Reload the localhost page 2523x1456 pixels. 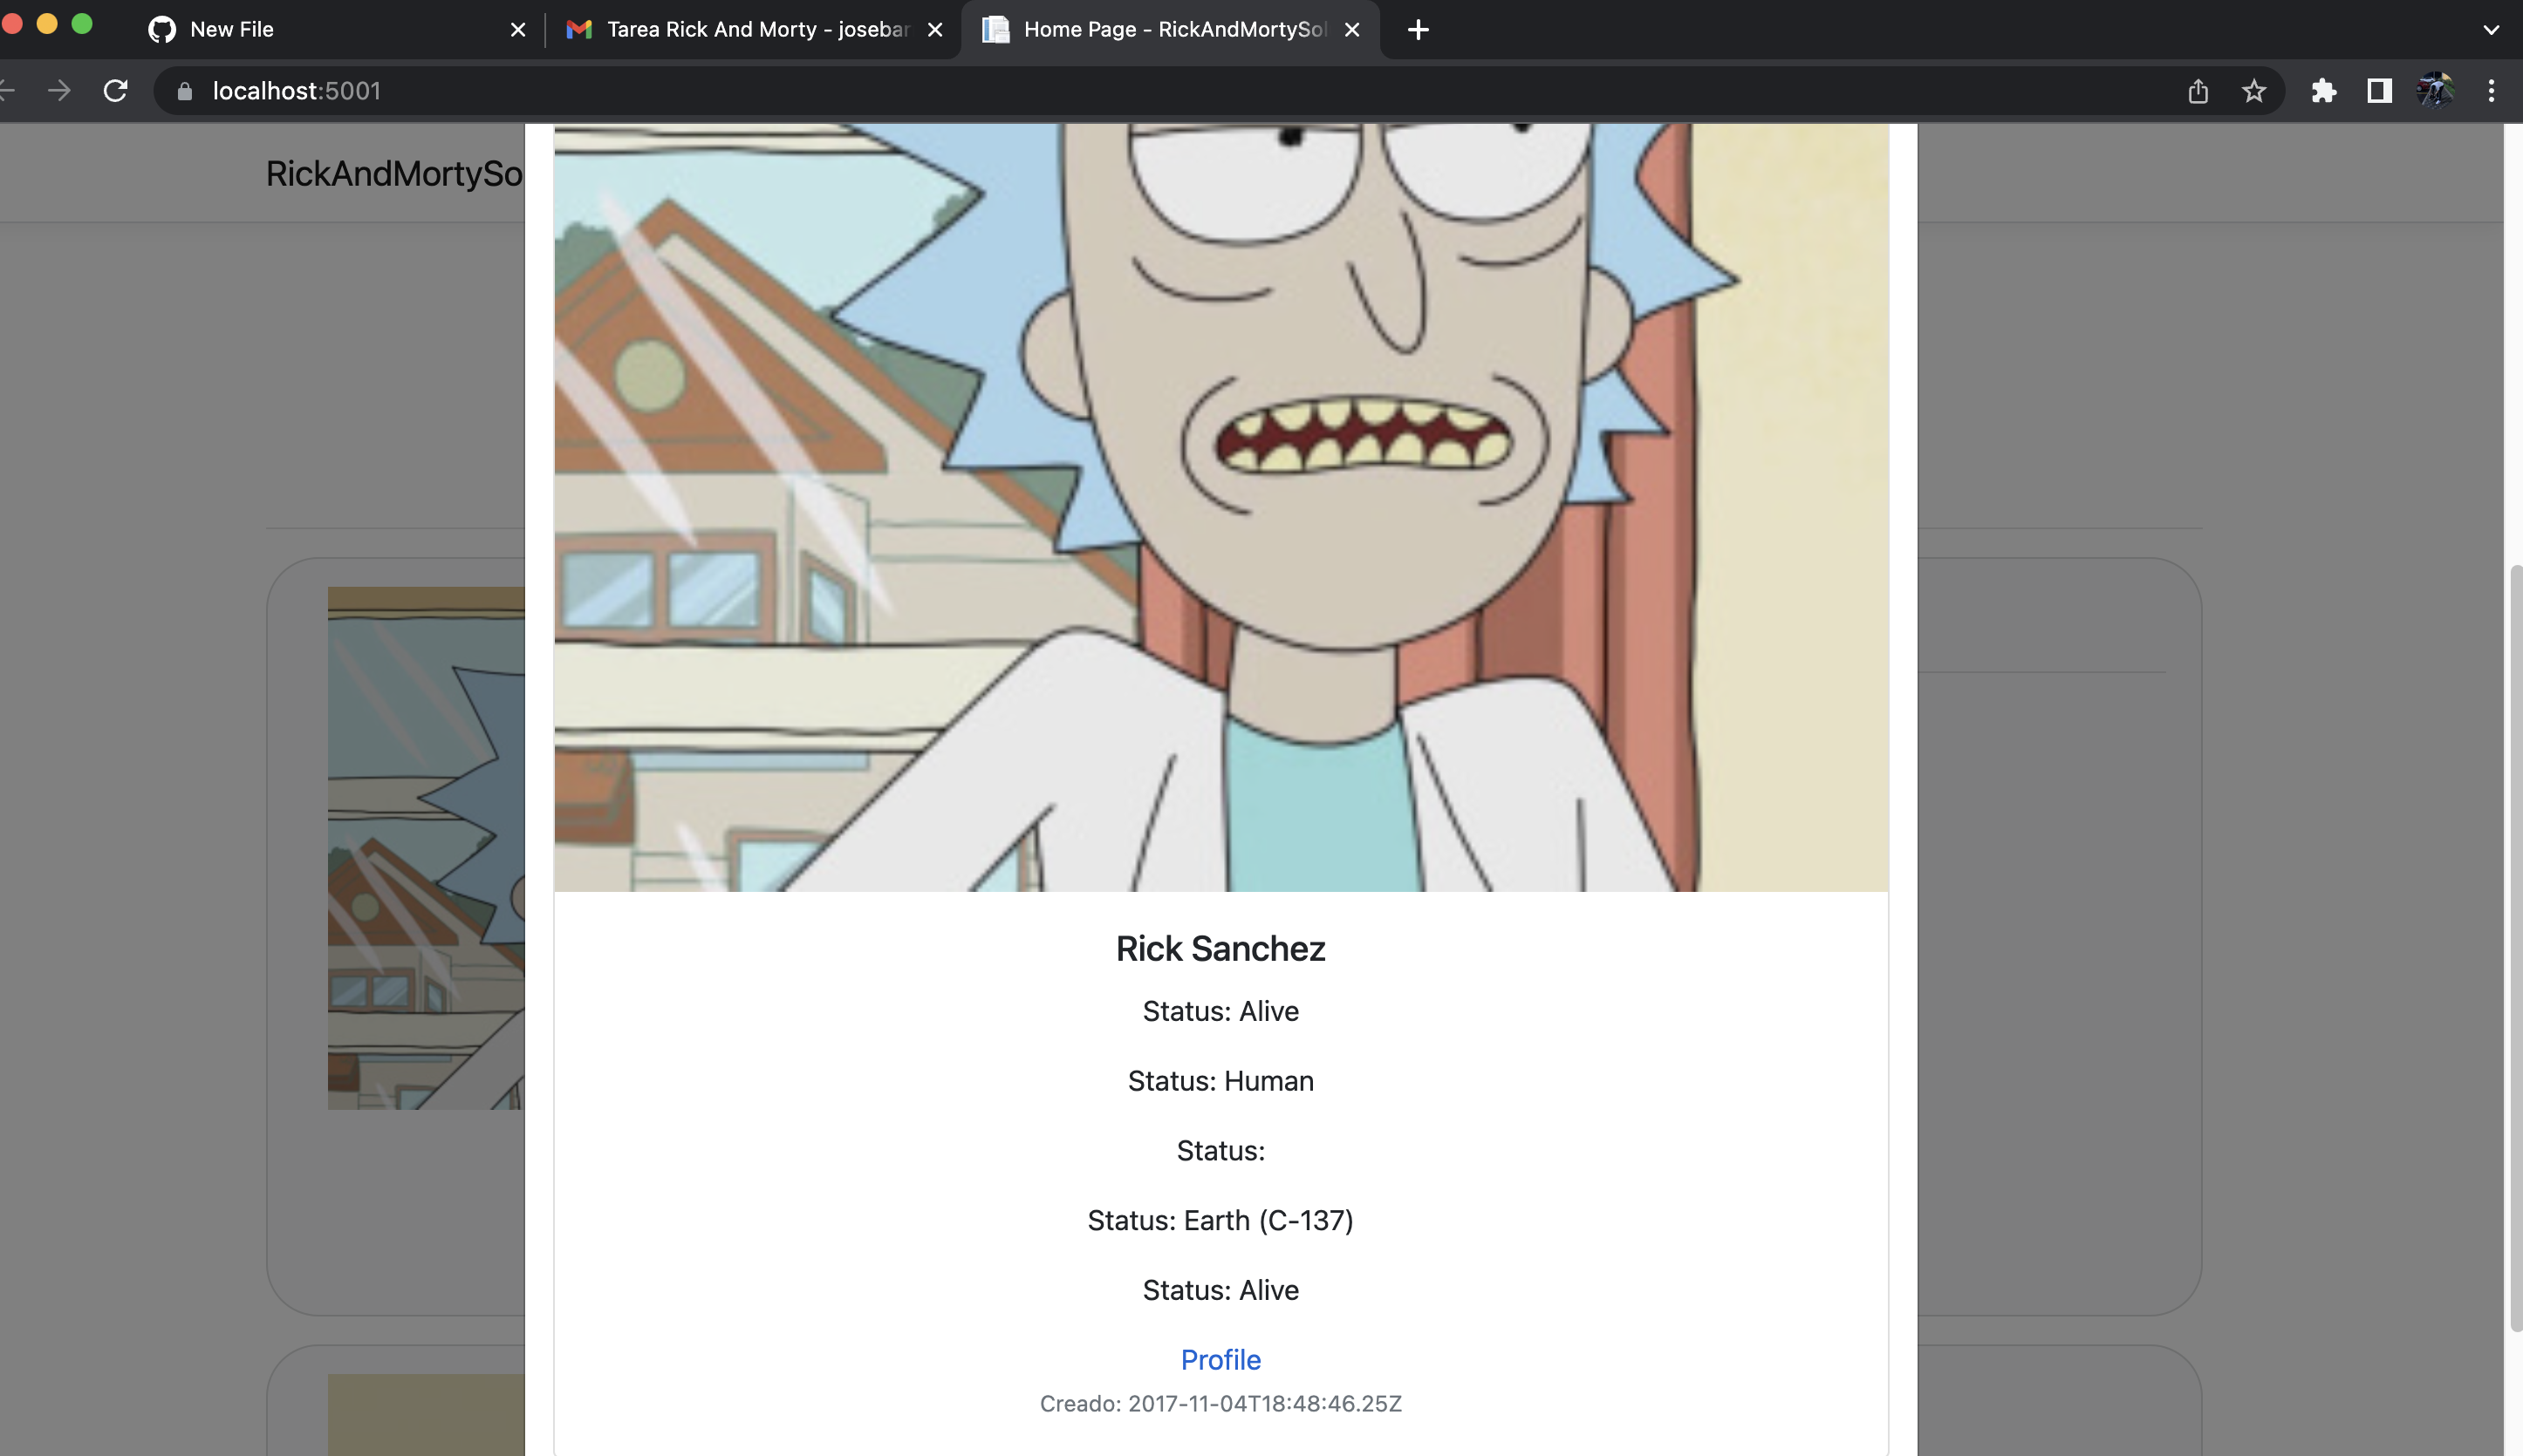115,91
